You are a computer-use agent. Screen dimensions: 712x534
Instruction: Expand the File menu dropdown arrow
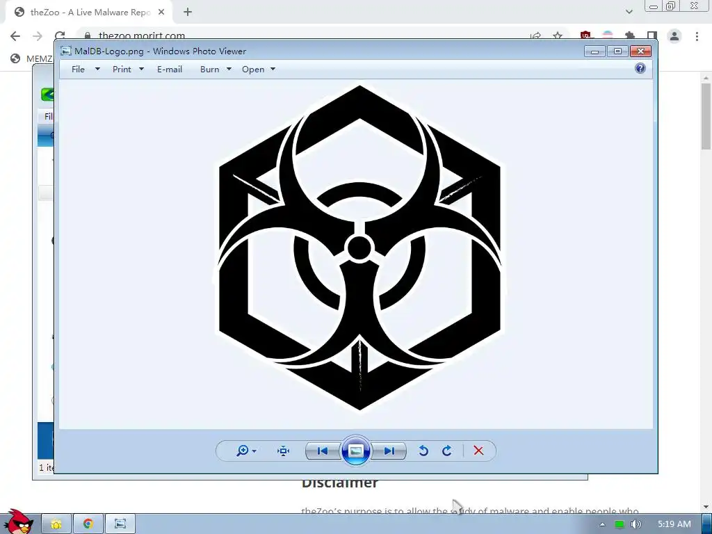click(97, 69)
